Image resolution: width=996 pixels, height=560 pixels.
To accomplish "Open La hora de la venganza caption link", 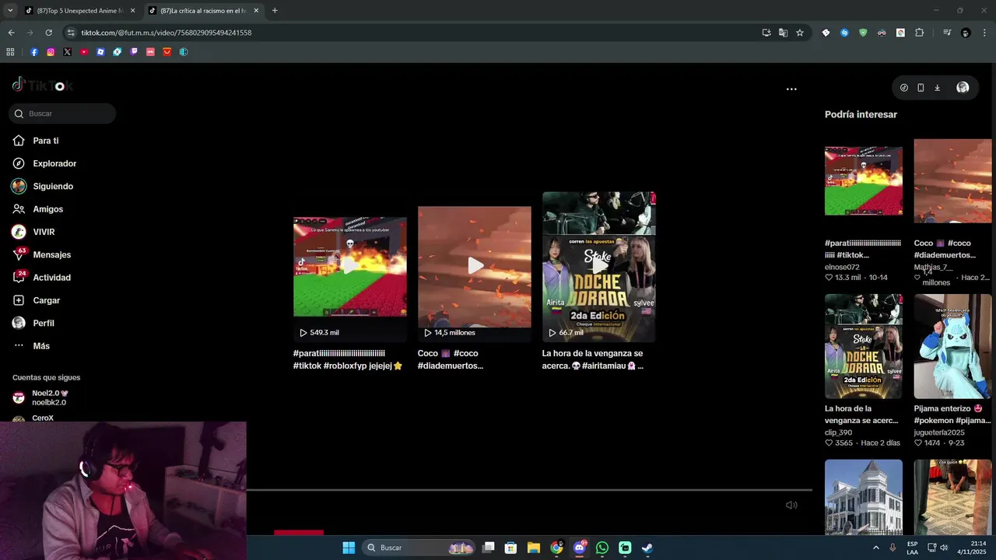I will (x=593, y=359).
